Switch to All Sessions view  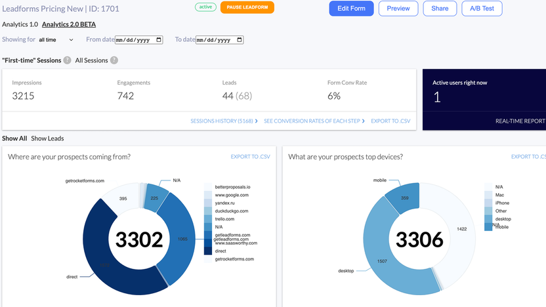91,60
